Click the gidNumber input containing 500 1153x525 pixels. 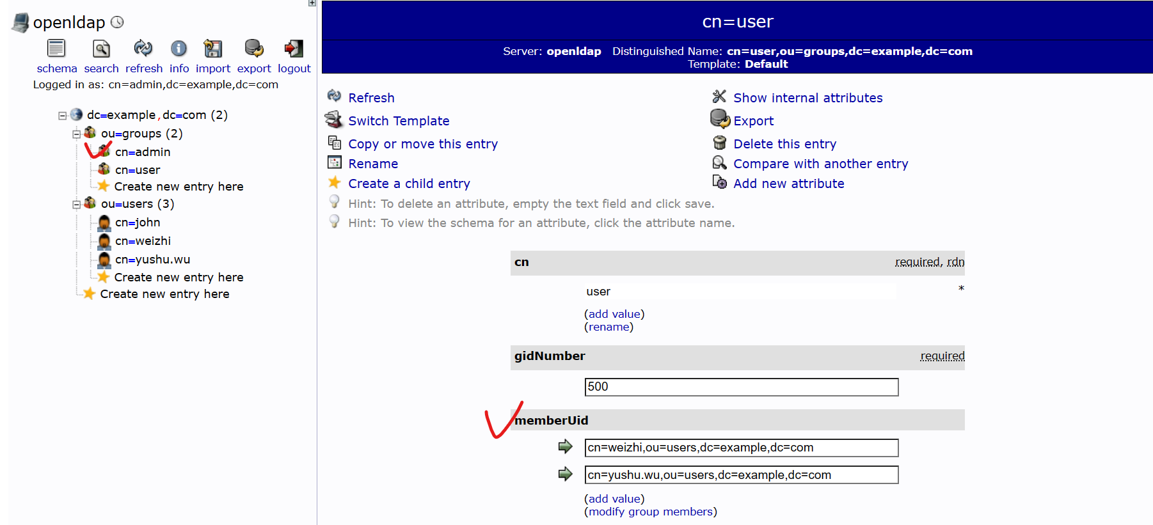pos(742,387)
